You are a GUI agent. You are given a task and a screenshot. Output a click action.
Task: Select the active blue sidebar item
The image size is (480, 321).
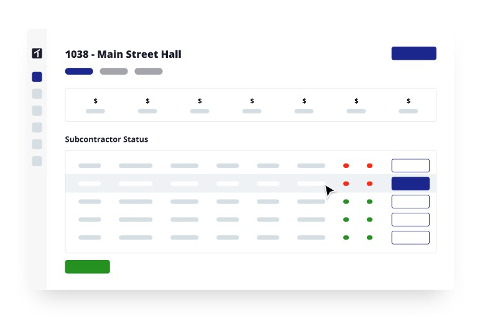pyautogui.click(x=37, y=77)
